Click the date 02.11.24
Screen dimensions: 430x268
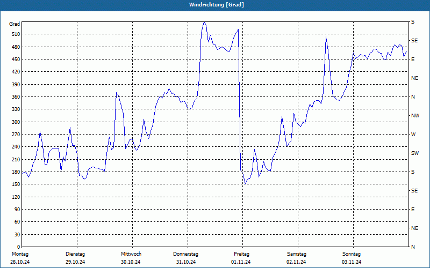(296, 262)
